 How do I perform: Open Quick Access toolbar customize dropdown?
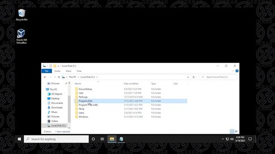58,66
